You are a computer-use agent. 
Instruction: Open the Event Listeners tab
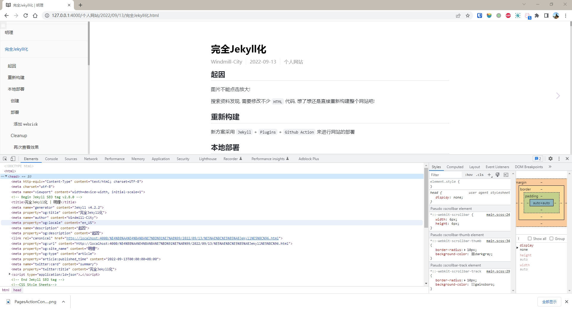click(x=497, y=167)
